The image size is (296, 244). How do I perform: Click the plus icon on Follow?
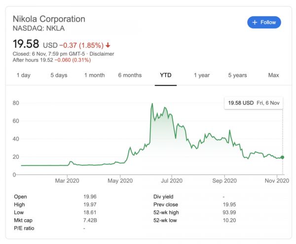(x=255, y=22)
